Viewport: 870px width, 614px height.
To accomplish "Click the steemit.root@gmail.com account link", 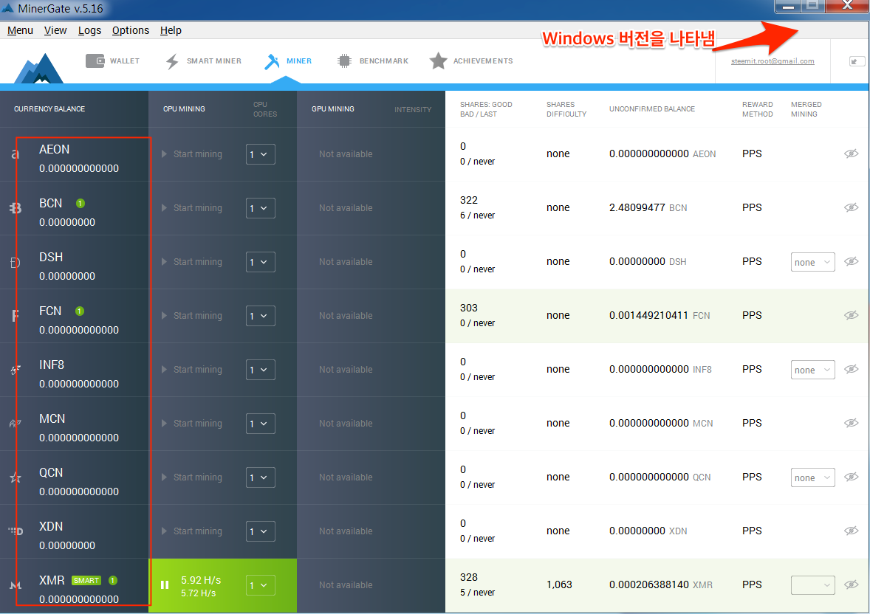I will tap(773, 61).
